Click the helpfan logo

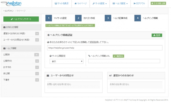[x=11, y=3]
